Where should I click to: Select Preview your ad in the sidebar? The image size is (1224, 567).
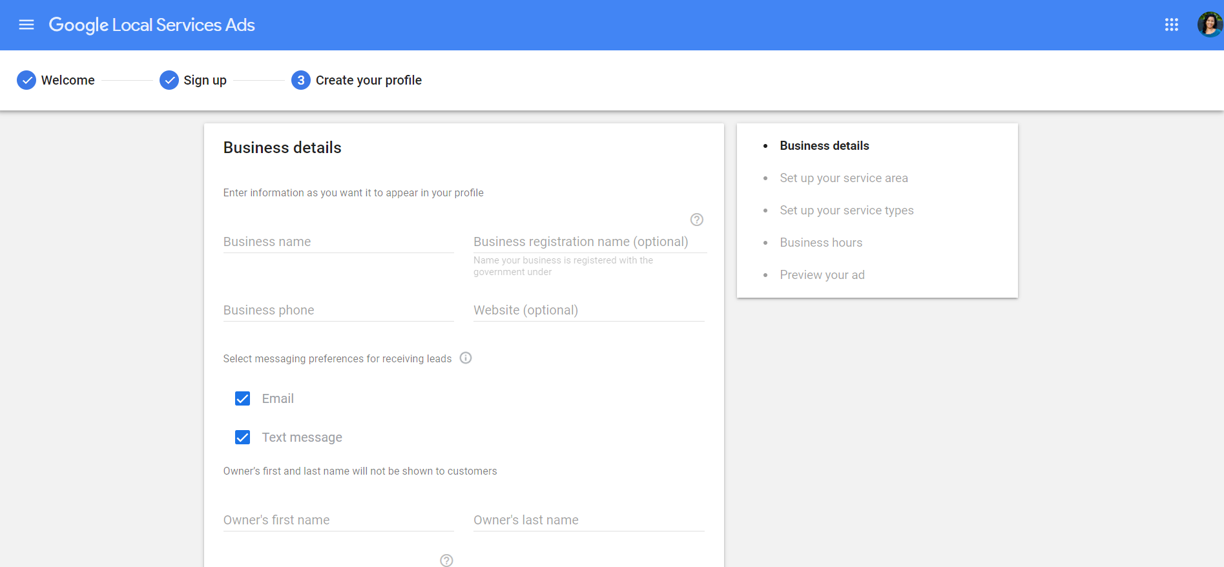click(x=822, y=275)
